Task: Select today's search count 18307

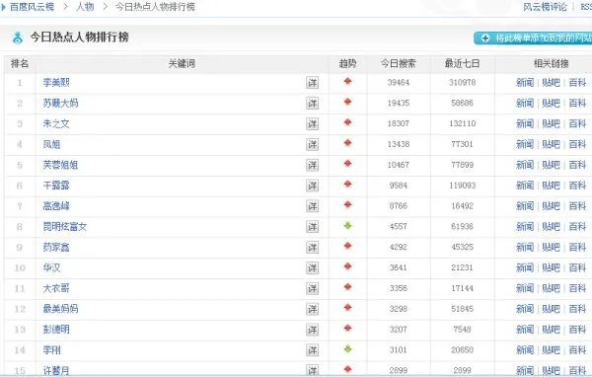Action: (x=399, y=123)
